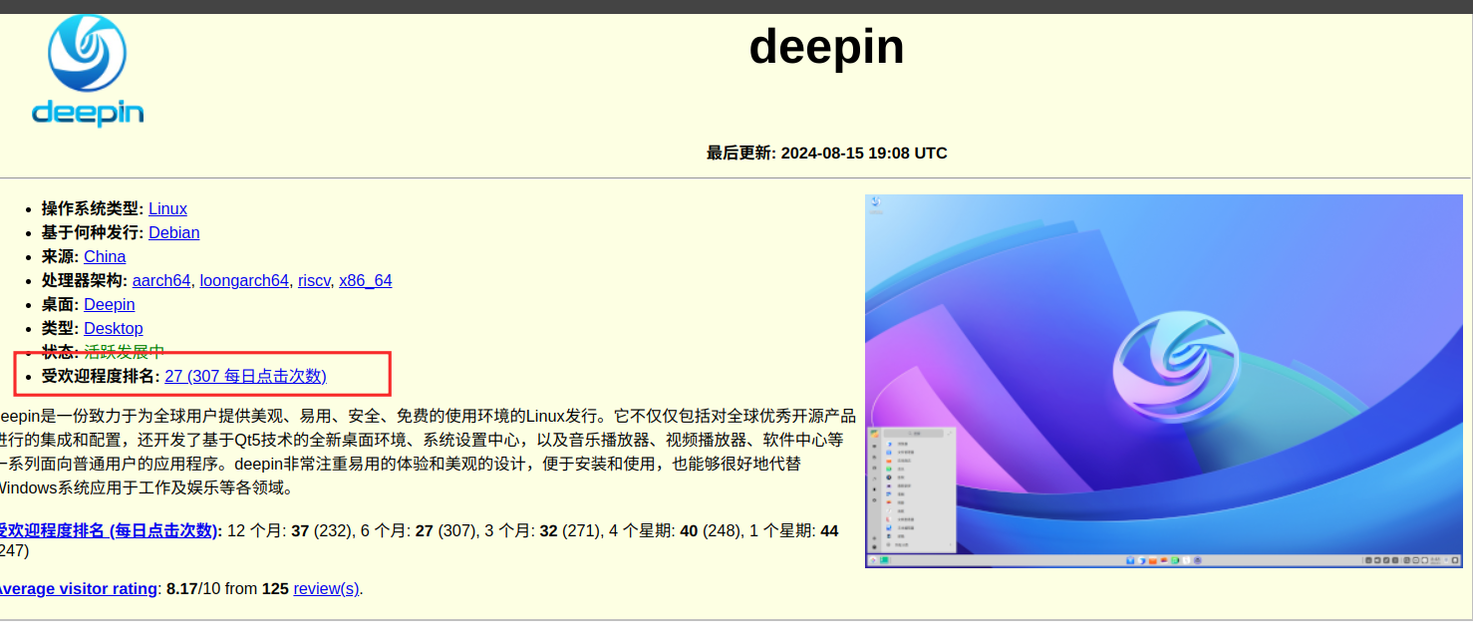Click the 12 个月 rank value 37
The height and width of the screenshot is (643, 1473).
(300, 530)
